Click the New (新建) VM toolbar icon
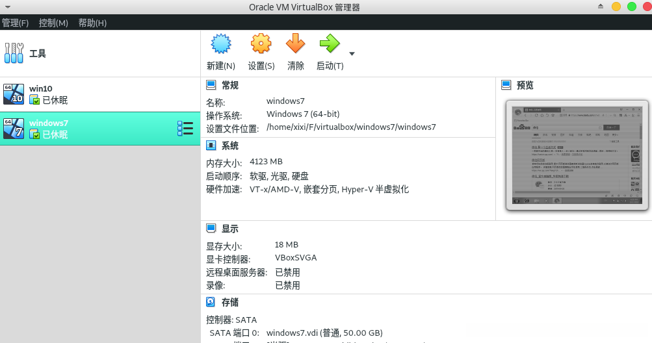The width and height of the screenshot is (652, 343). pyautogui.click(x=221, y=44)
